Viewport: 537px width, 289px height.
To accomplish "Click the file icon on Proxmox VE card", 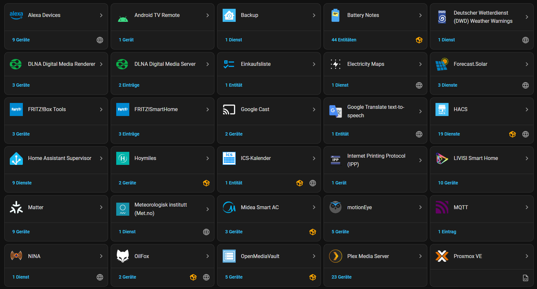I will pos(525,278).
